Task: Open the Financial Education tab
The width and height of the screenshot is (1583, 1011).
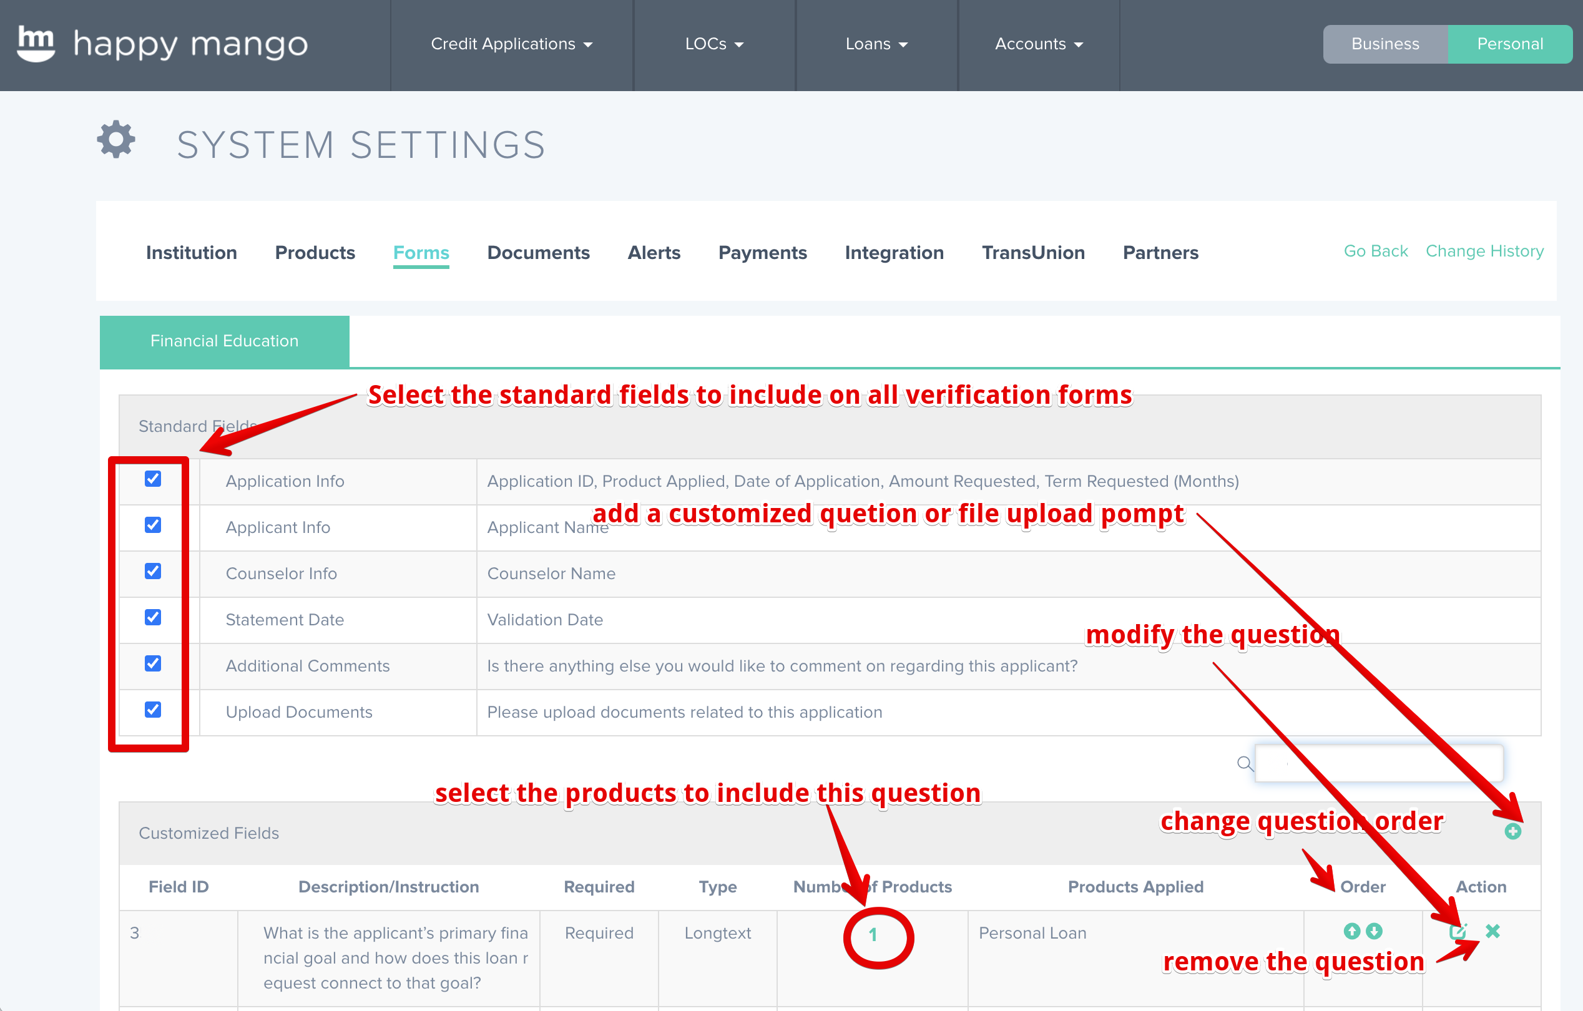Action: tap(224, 341)
